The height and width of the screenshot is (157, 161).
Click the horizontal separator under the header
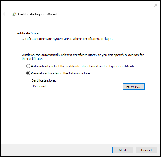point(83,45)
